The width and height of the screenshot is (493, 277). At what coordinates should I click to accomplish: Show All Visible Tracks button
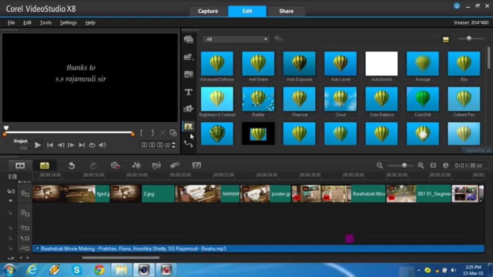coord(13,177)
